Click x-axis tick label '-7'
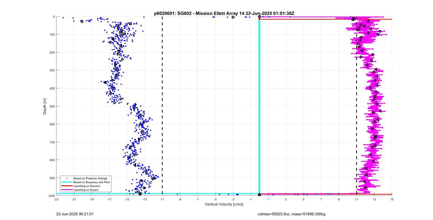433x220 pixels. coord(198,199)
